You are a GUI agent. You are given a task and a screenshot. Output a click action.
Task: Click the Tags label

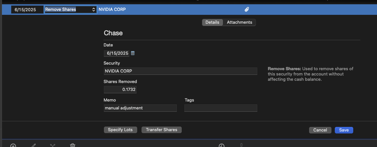189,100
